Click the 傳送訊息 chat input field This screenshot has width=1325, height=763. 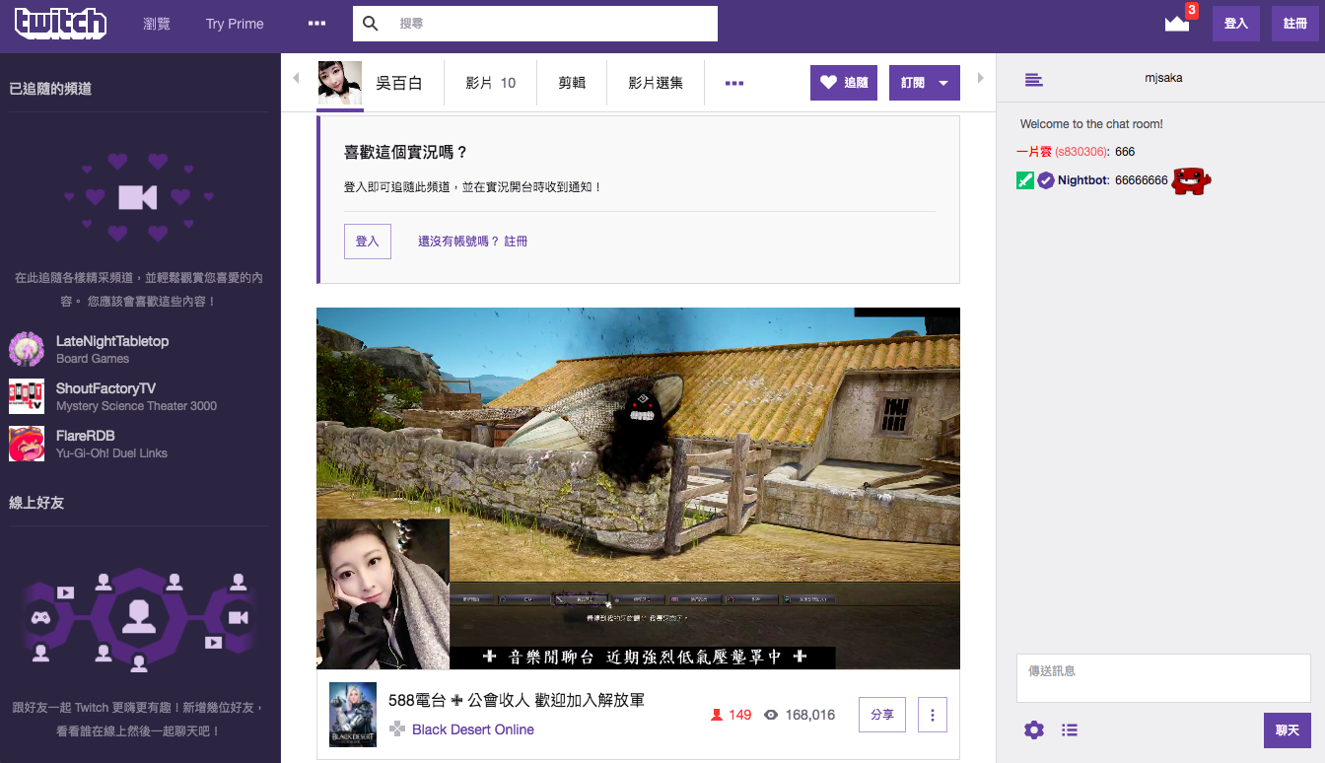tap(1163, 677)
